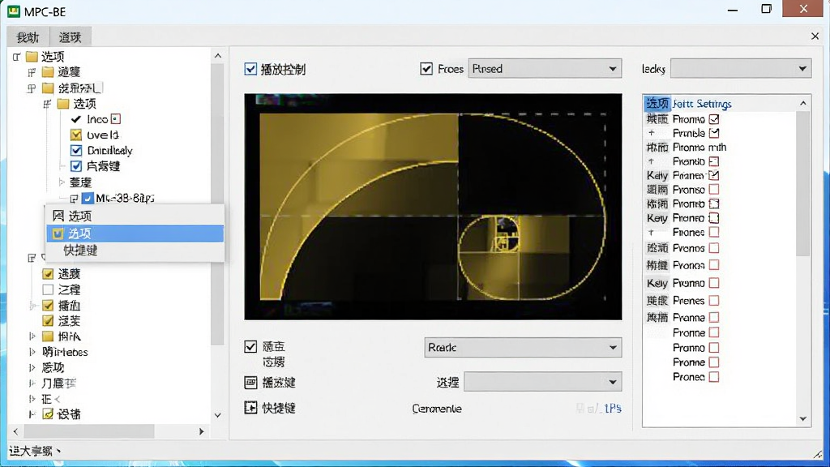830x467 pixels.
Task: Click the red square icon after Inco
Action: 116,119
